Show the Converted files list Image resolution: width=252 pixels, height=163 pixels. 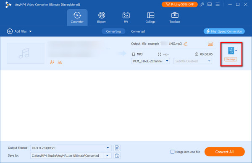tap(138, 31)
